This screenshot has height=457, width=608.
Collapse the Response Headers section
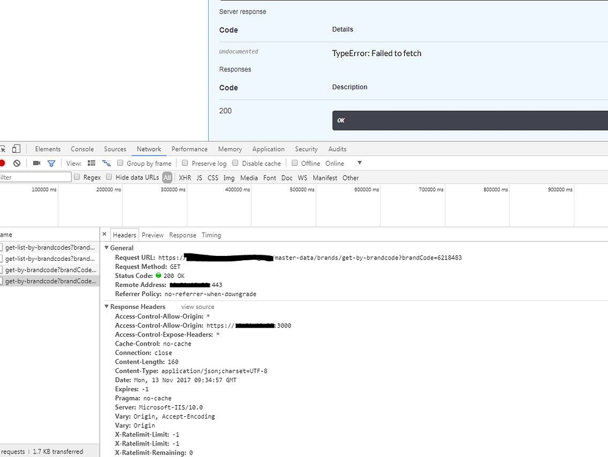click(107, 306)
